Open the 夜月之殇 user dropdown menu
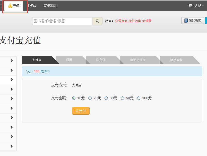The height and width of the screenshot is (156, 207). click(196, 6)
